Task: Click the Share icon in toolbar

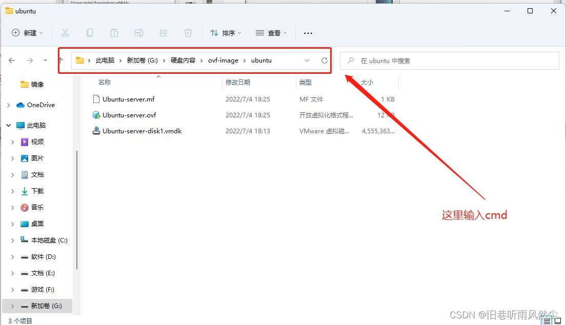Action: (164, 33)
